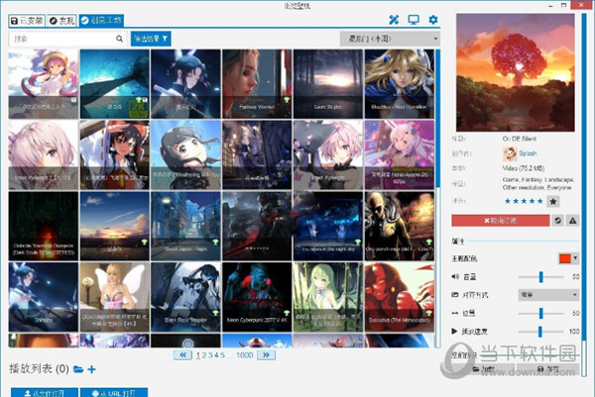The width and height of the screenshot is (595, 397).
Task: Click the magnifier icon in the search box
Action: point(119,39)
